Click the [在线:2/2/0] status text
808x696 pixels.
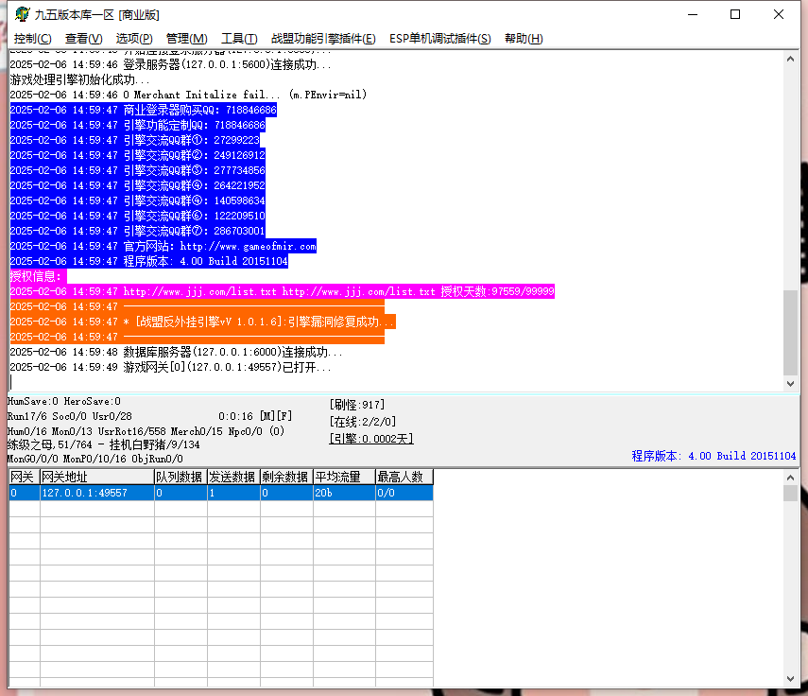point(363,422)
